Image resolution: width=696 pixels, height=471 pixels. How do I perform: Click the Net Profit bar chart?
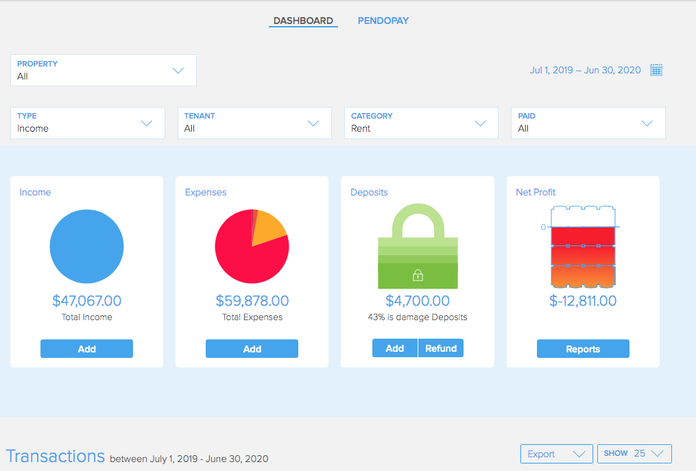[583, 247]
